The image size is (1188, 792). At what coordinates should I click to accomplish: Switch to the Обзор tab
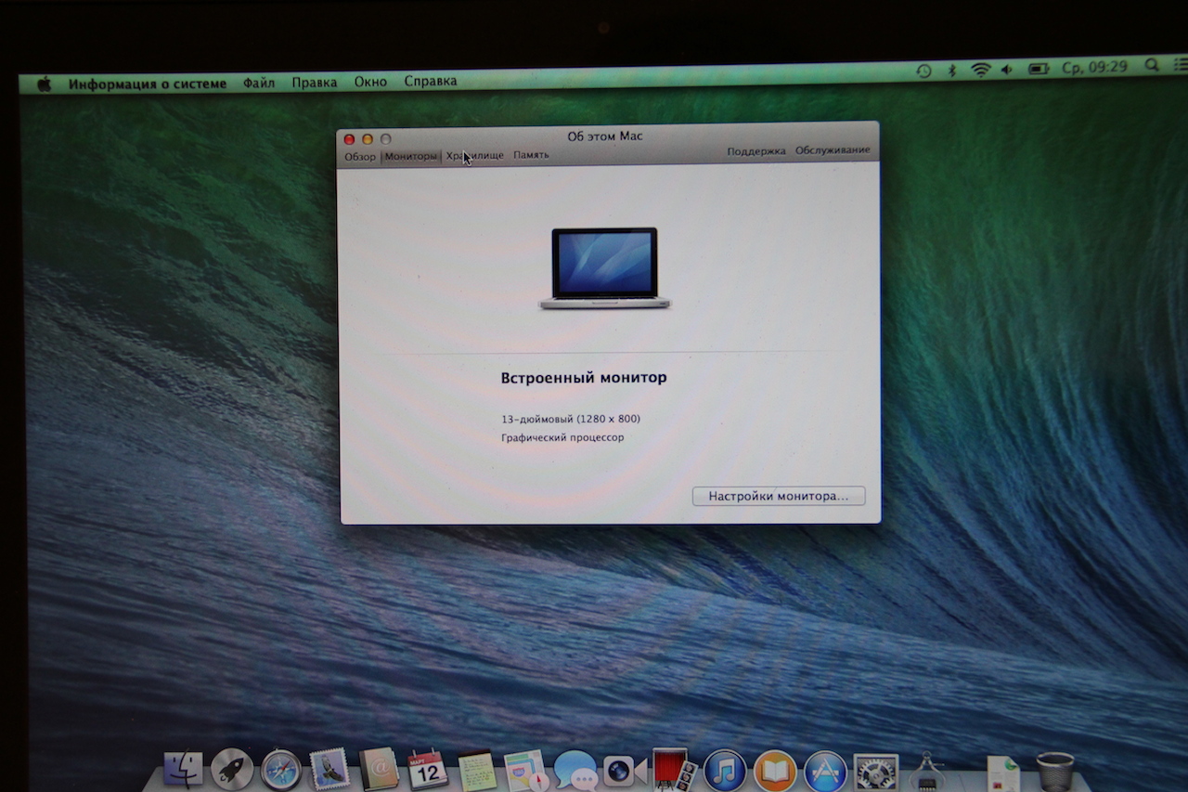(x=360, y=156)
